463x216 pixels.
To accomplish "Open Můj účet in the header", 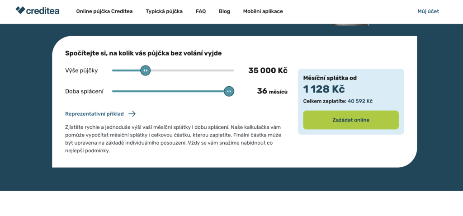I will click(x=428, y=11).
